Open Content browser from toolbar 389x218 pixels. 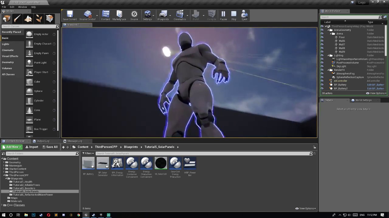click(105, 15)
